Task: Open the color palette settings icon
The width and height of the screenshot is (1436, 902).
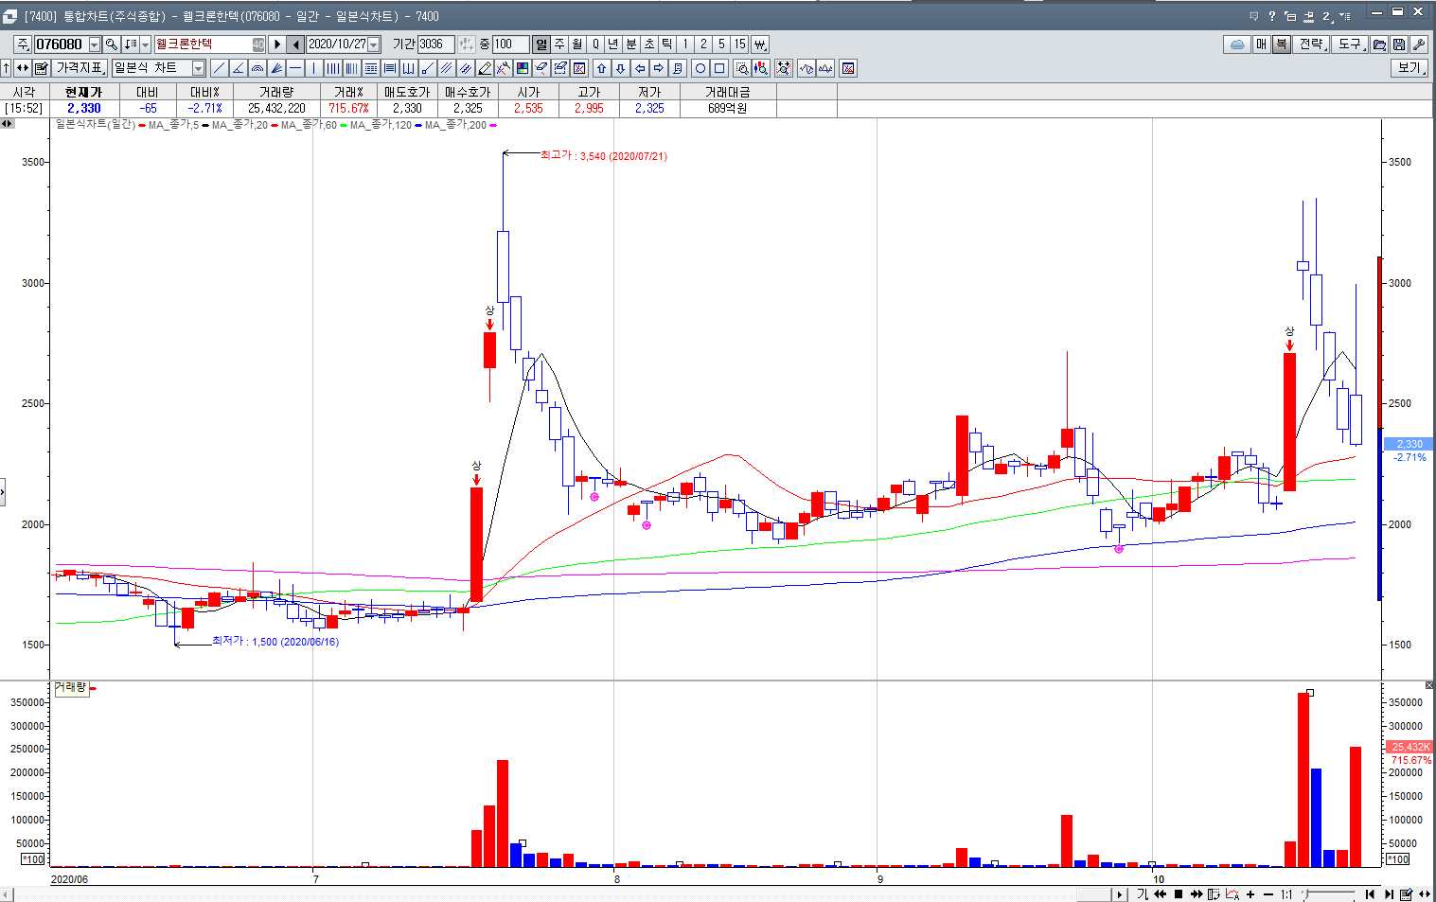Action: point(523,68)
